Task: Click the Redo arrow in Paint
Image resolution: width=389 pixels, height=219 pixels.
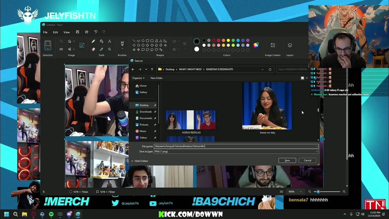Action: (x=104, y=32)
